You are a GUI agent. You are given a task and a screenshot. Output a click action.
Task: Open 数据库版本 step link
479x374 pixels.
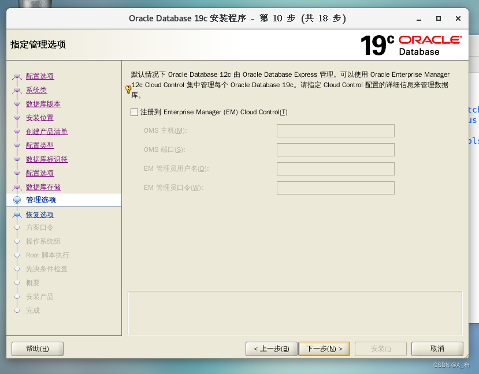click(x=43, y=104)
